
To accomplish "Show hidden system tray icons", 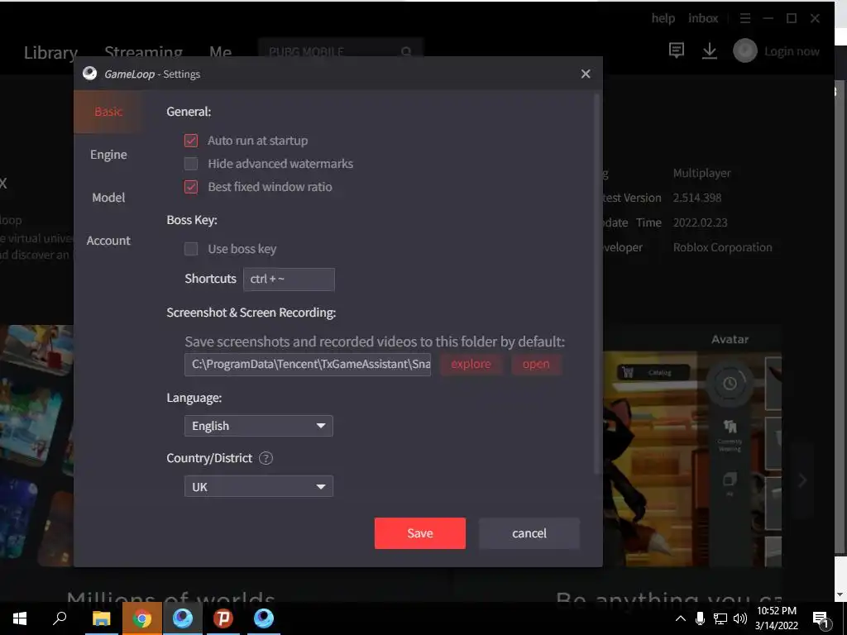I will coord(681,618).
